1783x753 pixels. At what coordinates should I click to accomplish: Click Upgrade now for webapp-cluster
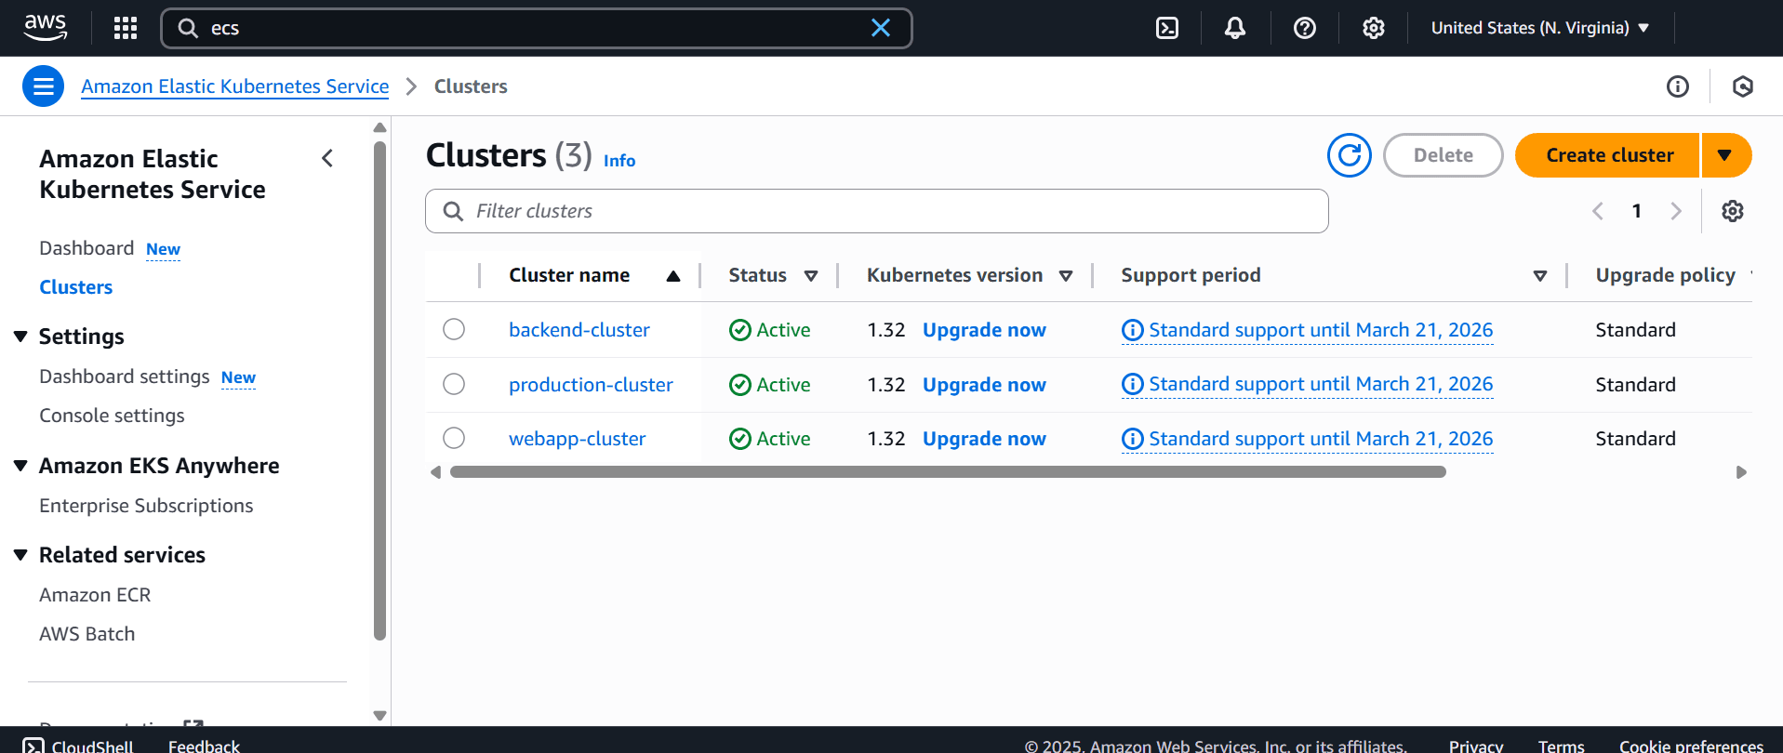click(984, 439)
